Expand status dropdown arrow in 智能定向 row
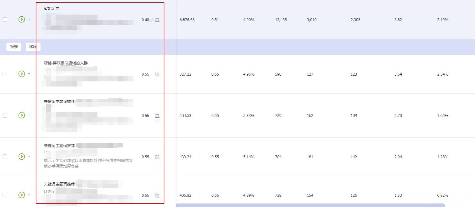Screen dimensions: 475x207 29,20
